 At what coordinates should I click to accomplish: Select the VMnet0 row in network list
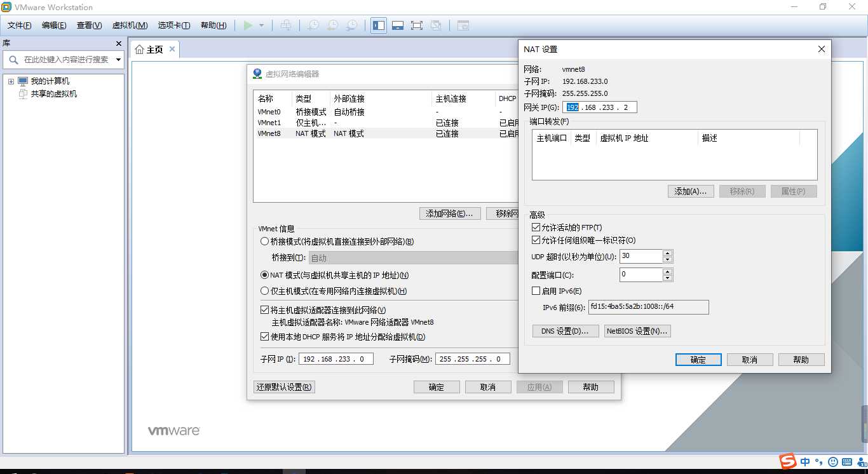[386, 112]
